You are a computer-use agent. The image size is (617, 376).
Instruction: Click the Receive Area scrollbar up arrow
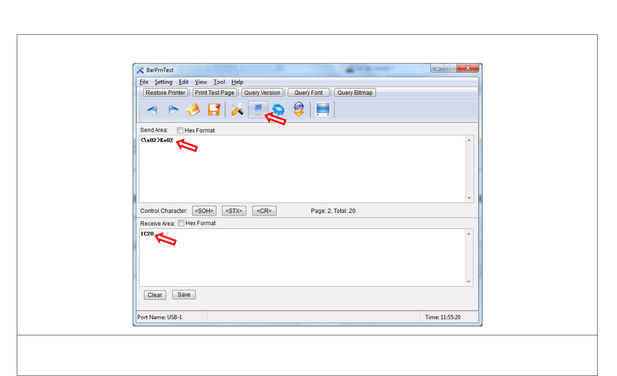point(469,234)
